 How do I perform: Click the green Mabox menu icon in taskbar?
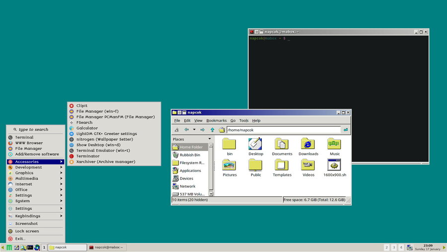(x=9, y=248)
